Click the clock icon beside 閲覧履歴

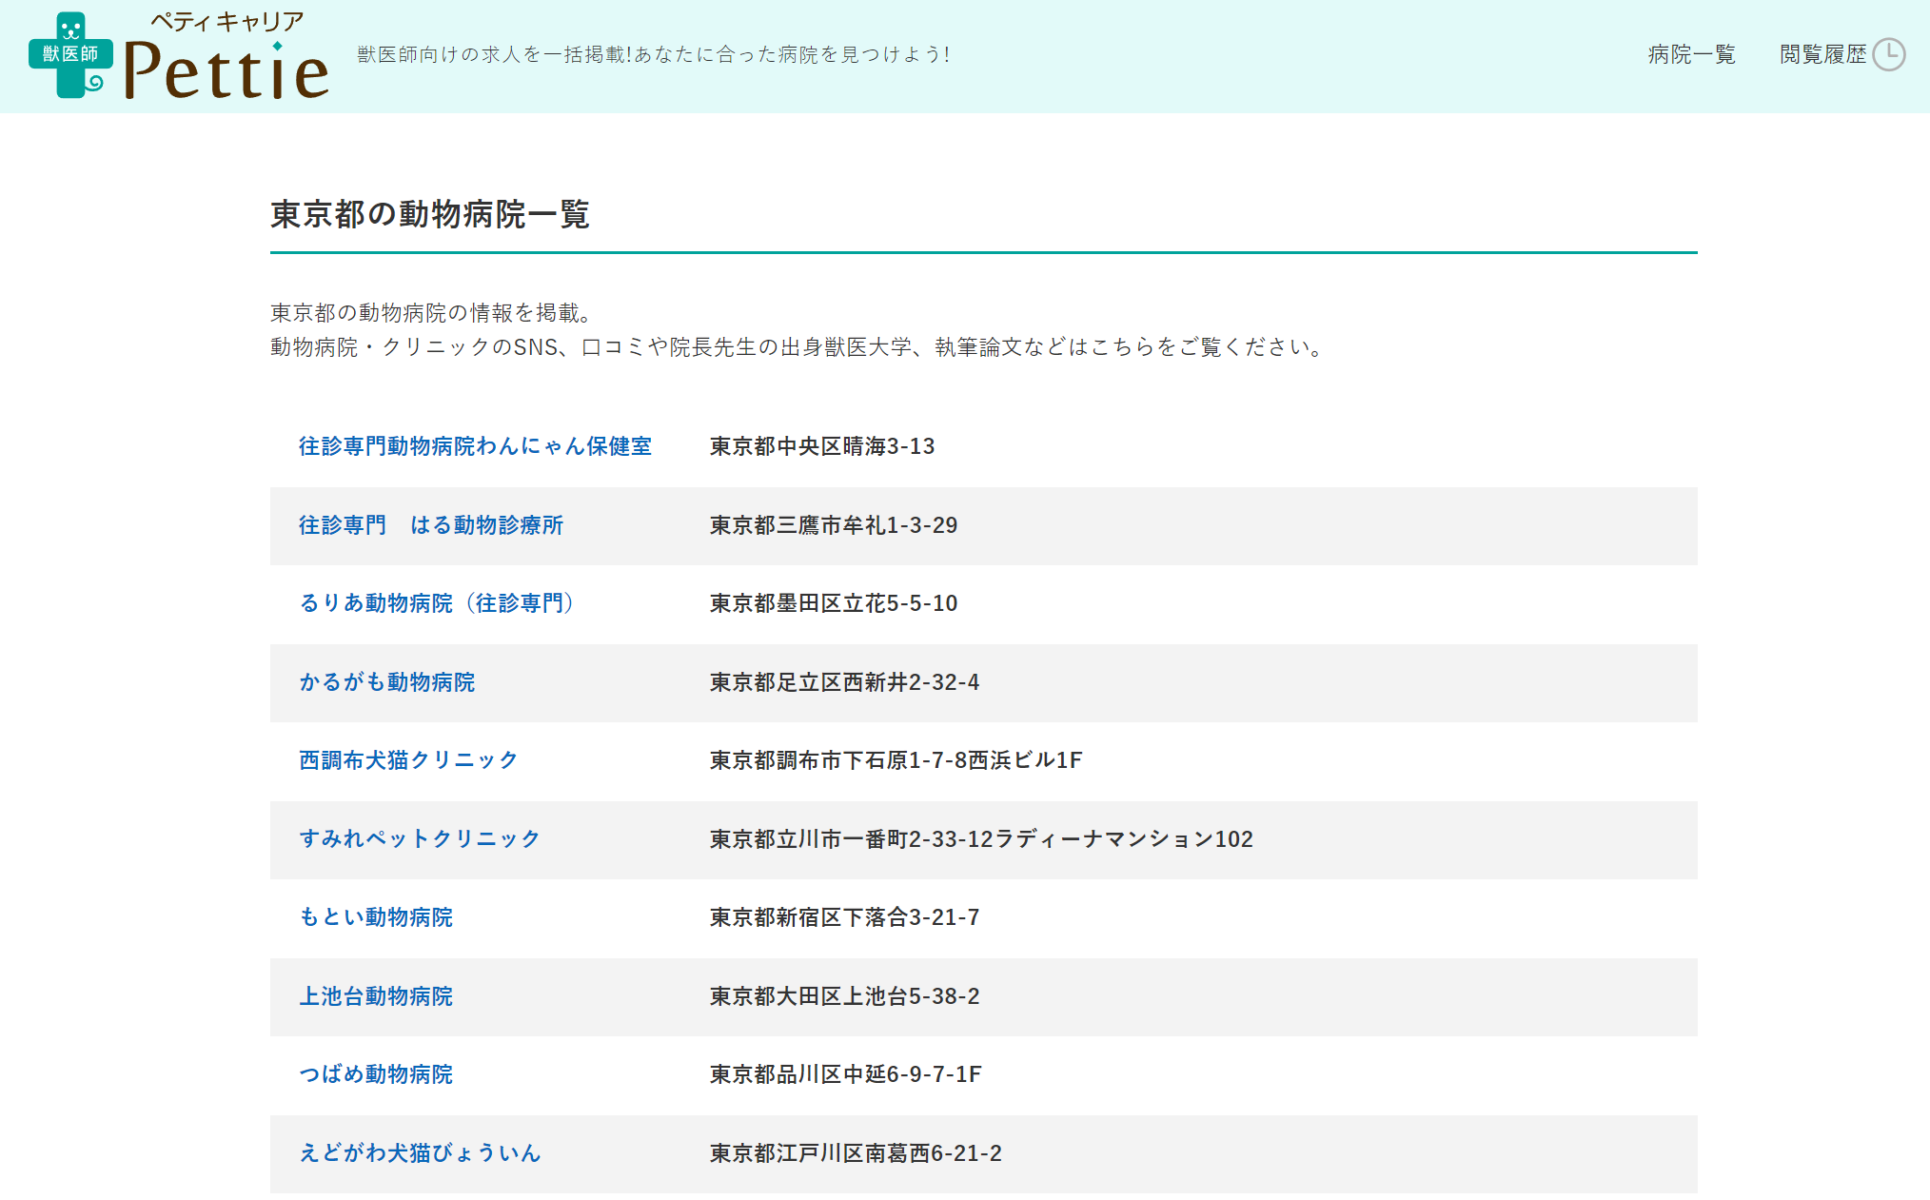coord(1889,54)
